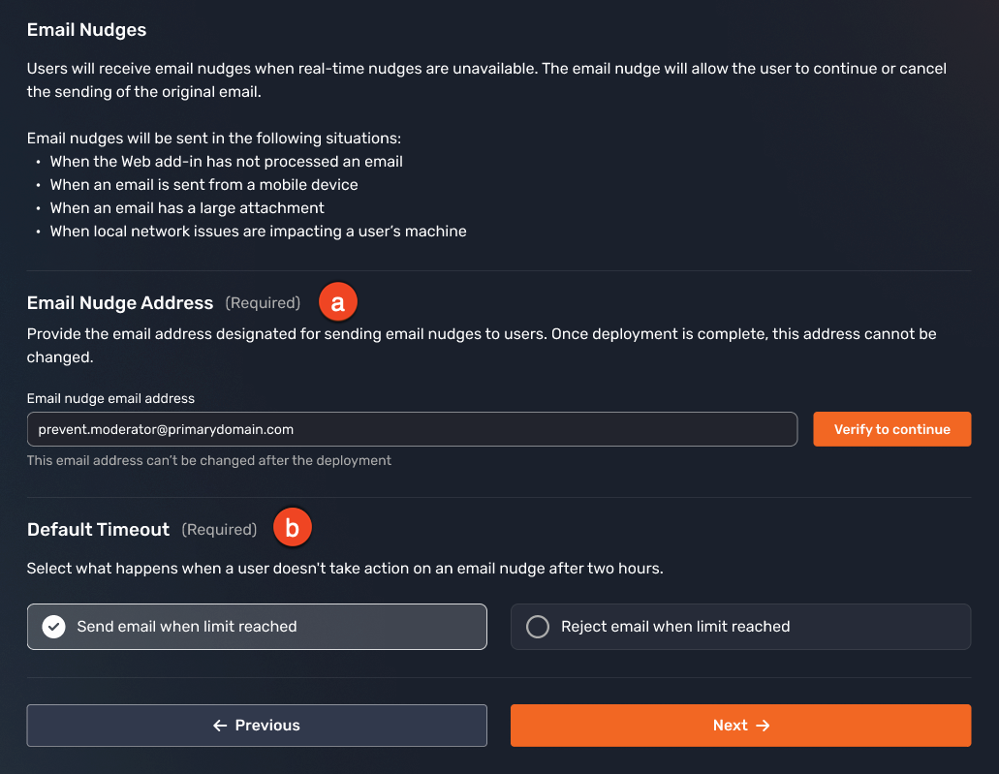Click the orange "b" annotation marker
This screenshot has width=999, height=774.
(x=293, y=527)
